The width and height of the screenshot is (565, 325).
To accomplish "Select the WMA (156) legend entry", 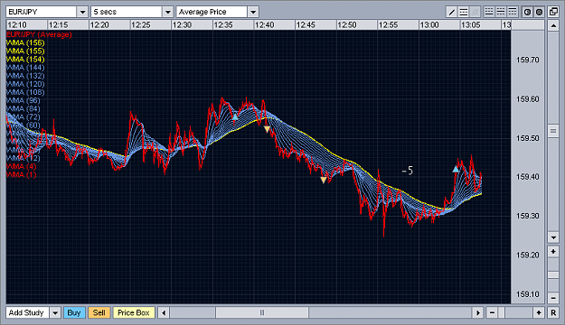I will click(25, 42).
